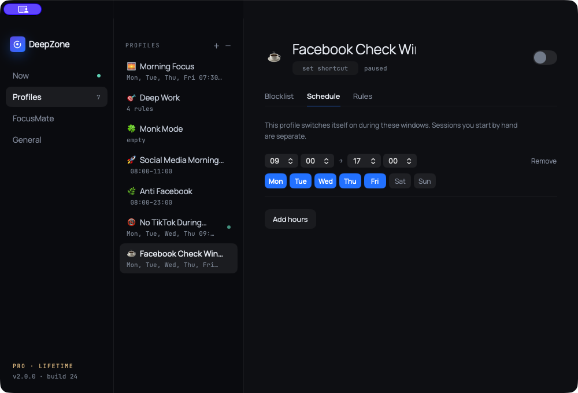Open Profiles in the sidebar
The width and height of the screenshot is (578, 393).
[57, 97]
